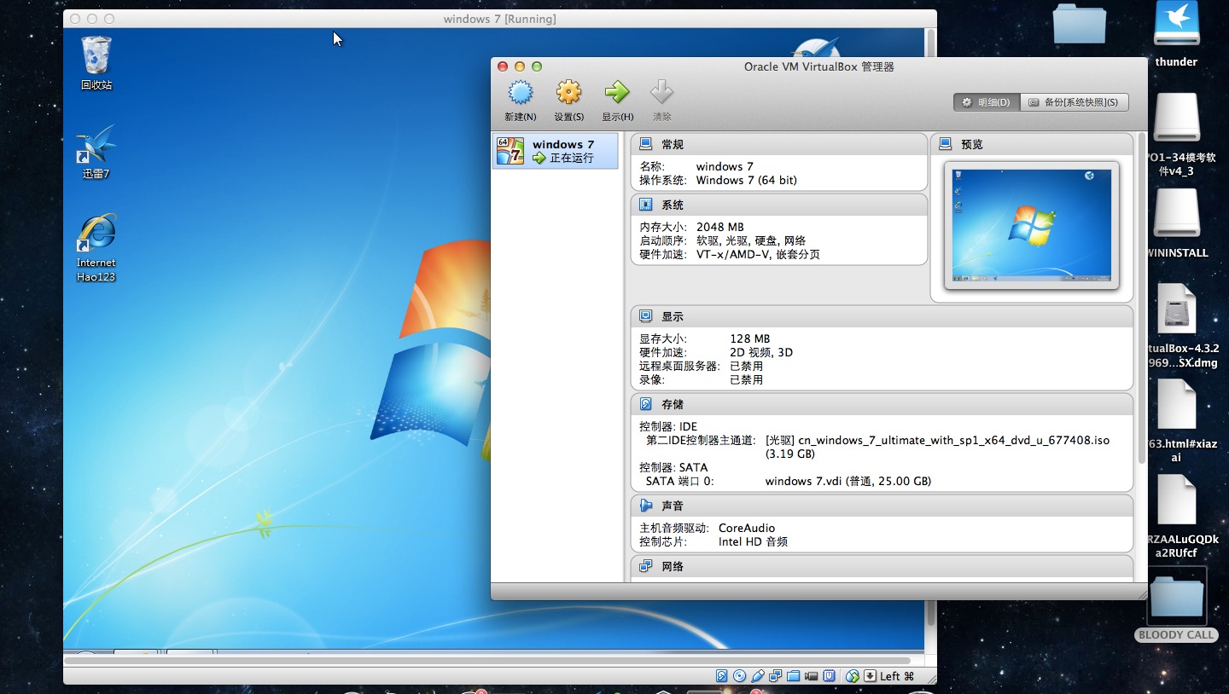Open the System (系统) section header
Image resolution: width=1229 pixels, height=694 pixels.
point(778,205)
